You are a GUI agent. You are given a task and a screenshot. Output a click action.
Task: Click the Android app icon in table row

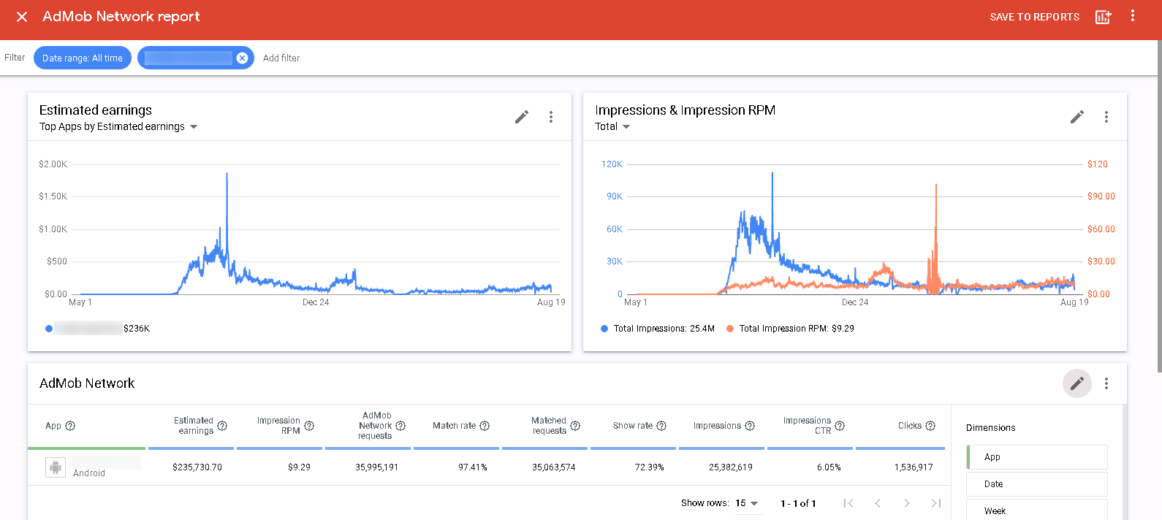(x=56, y=467)
